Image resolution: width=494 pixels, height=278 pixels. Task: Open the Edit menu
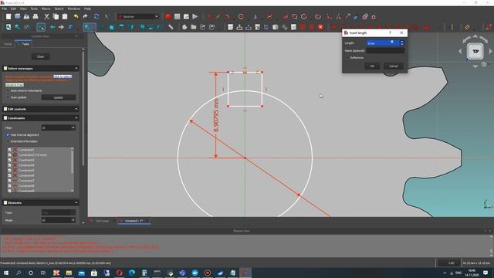pos(13,8)
